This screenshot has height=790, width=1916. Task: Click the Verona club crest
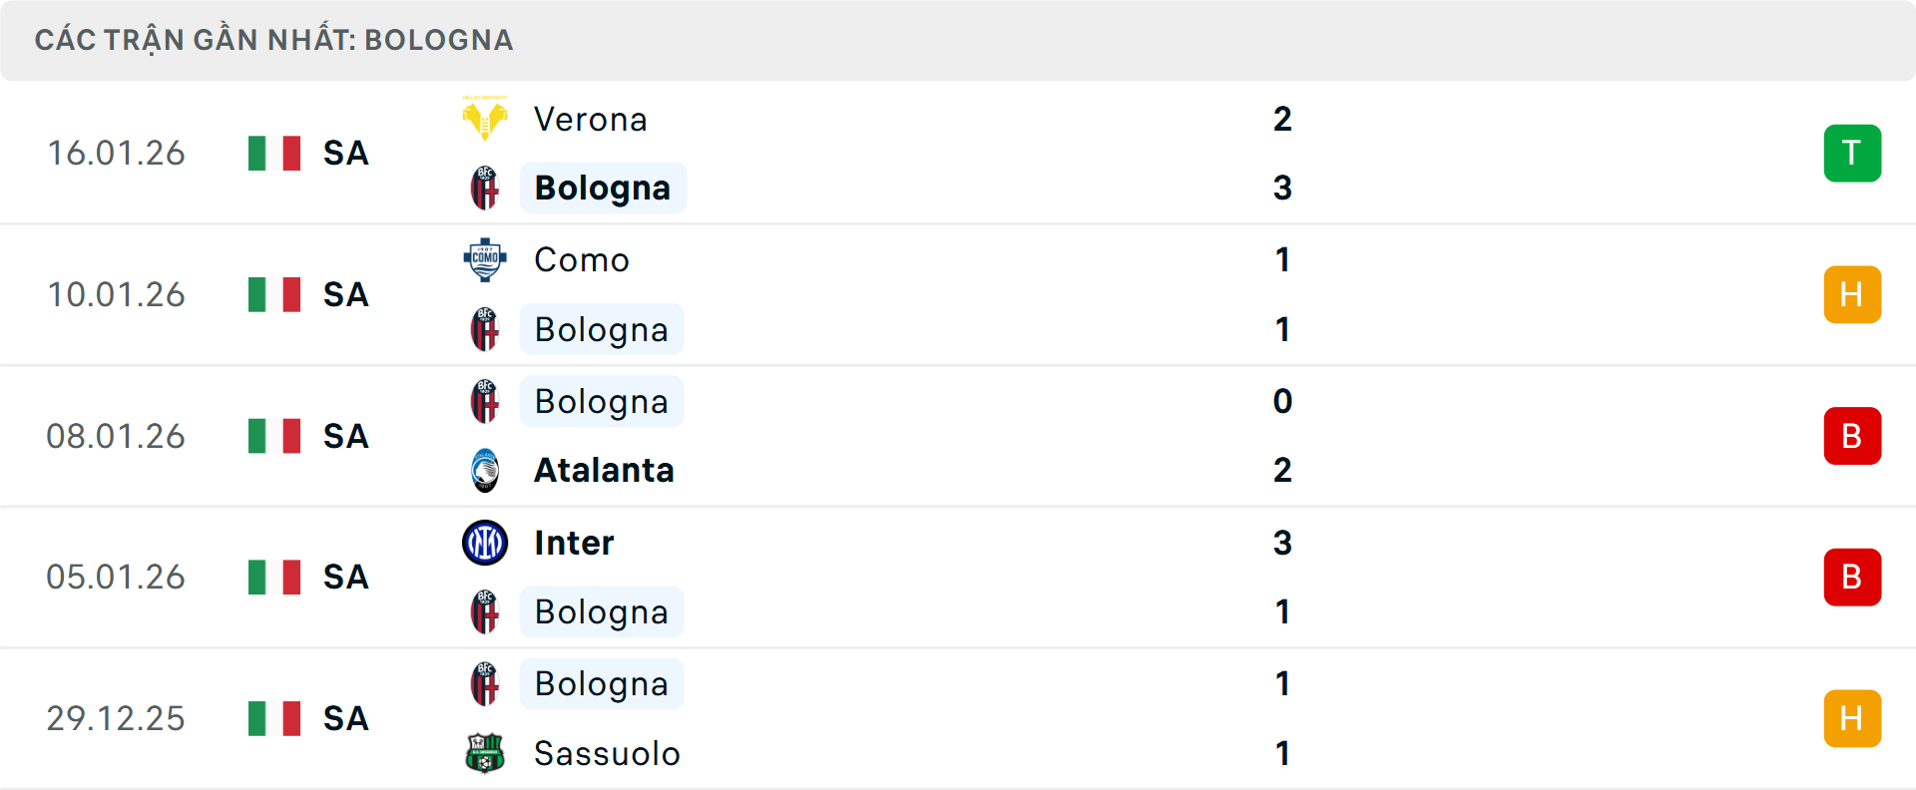click(485, 117)
